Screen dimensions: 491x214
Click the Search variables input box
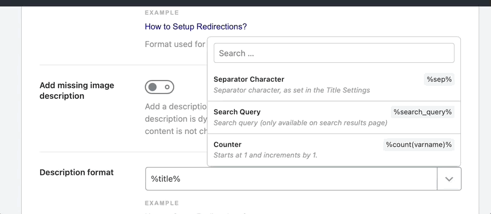pos(334,53)
